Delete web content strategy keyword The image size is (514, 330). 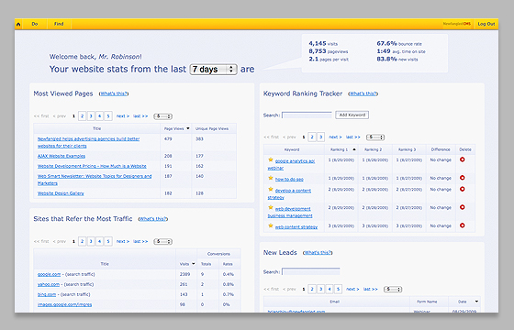click(x=463, y=225)
